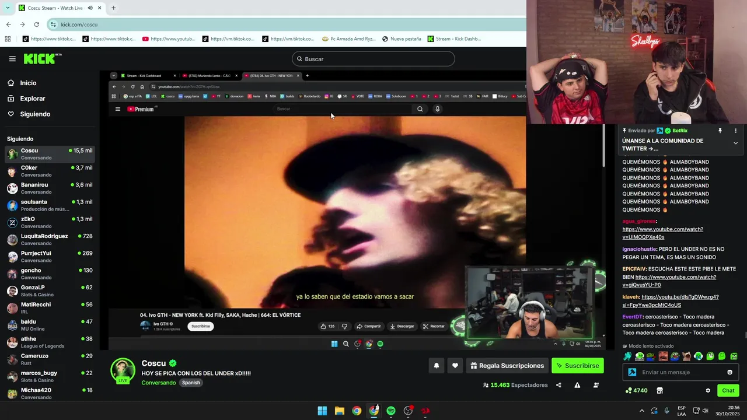Viewport: 747px width, 420px height.
Task: Open the Kick hamburger menu
Action: pos(12,59)
